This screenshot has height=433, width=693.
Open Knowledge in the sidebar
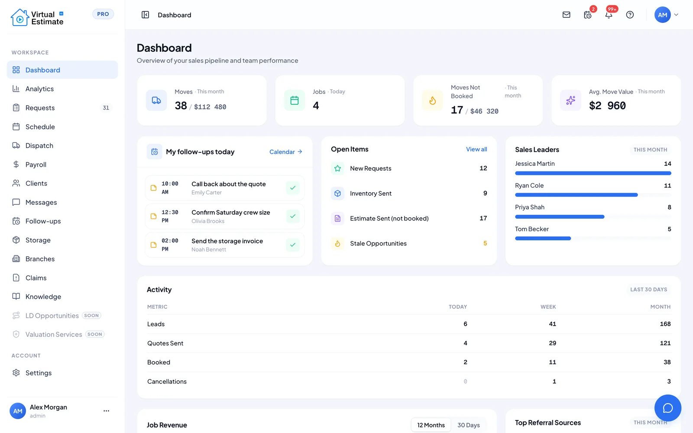[62, 297]
